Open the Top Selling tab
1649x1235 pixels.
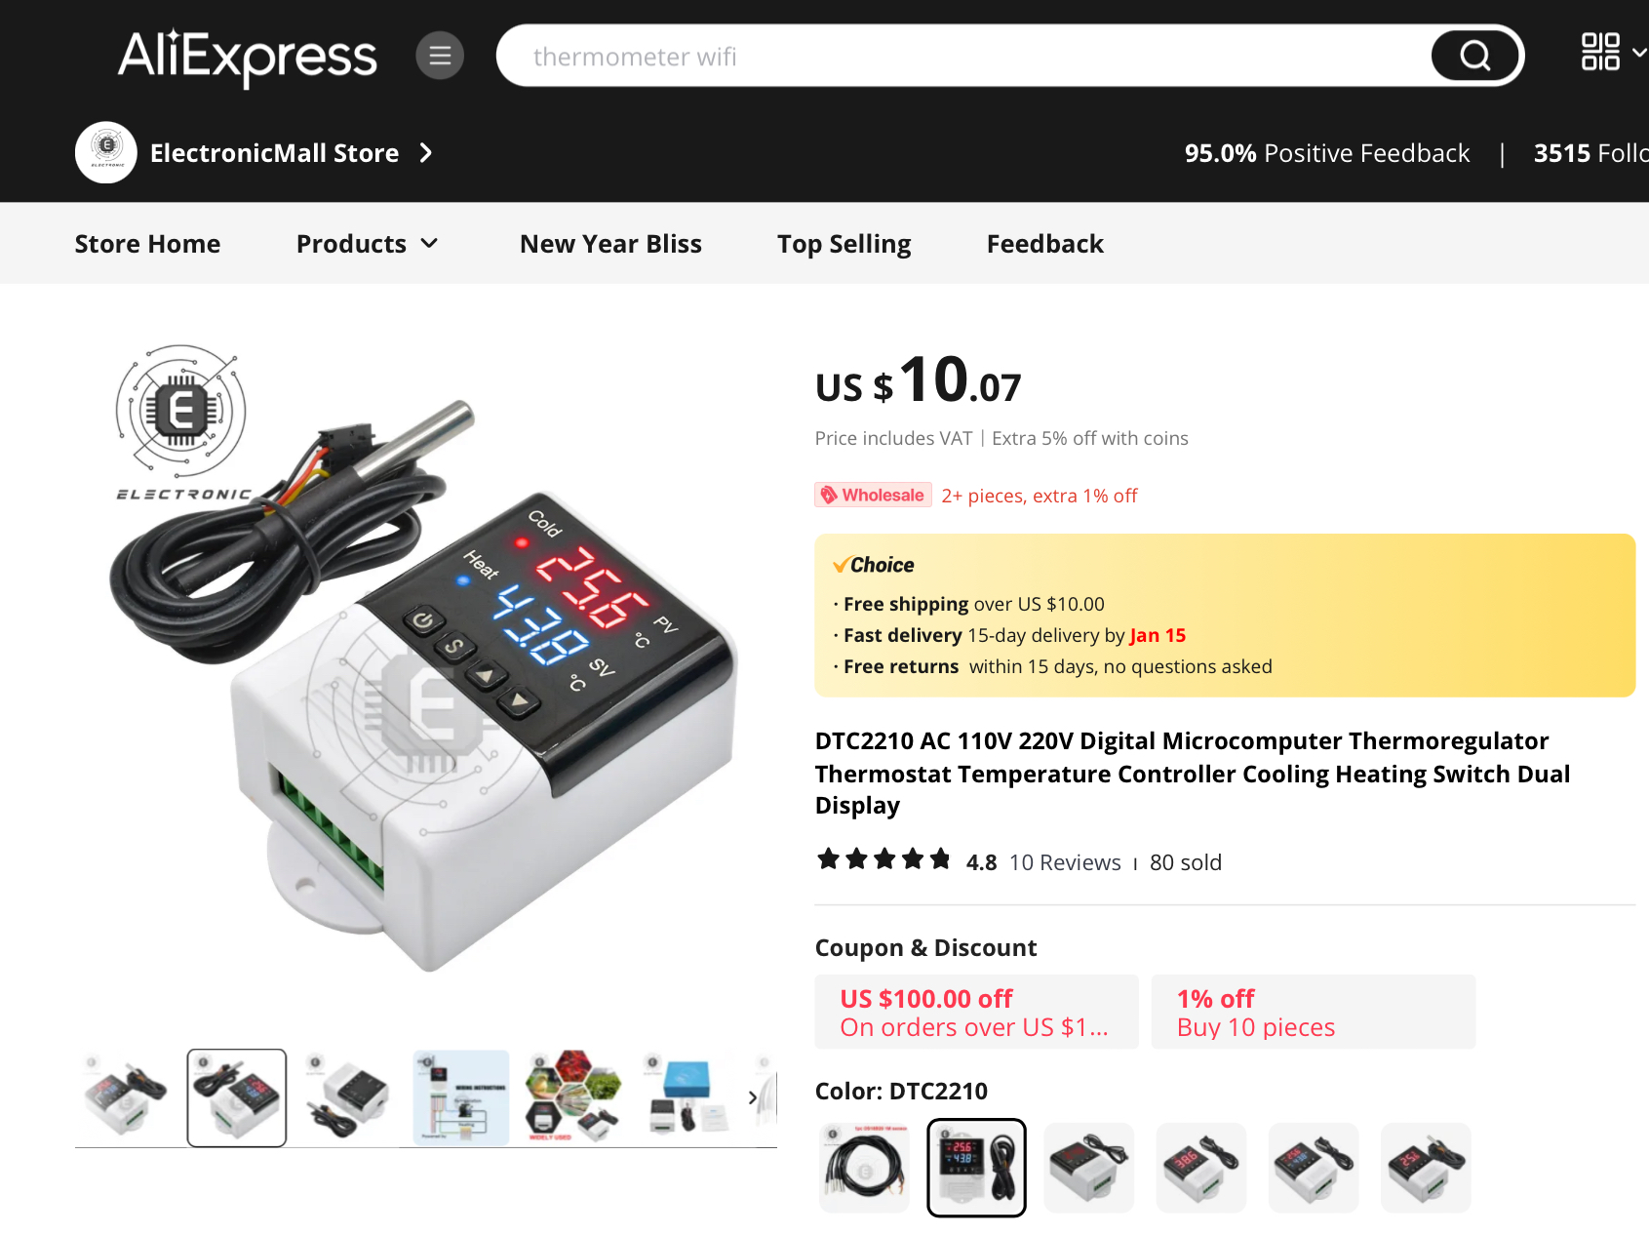844,244
